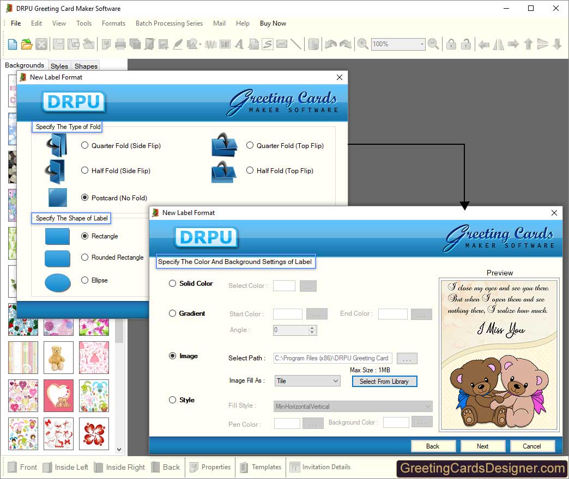Open the Image Fill As Tile dropdown

click(307, 381)
